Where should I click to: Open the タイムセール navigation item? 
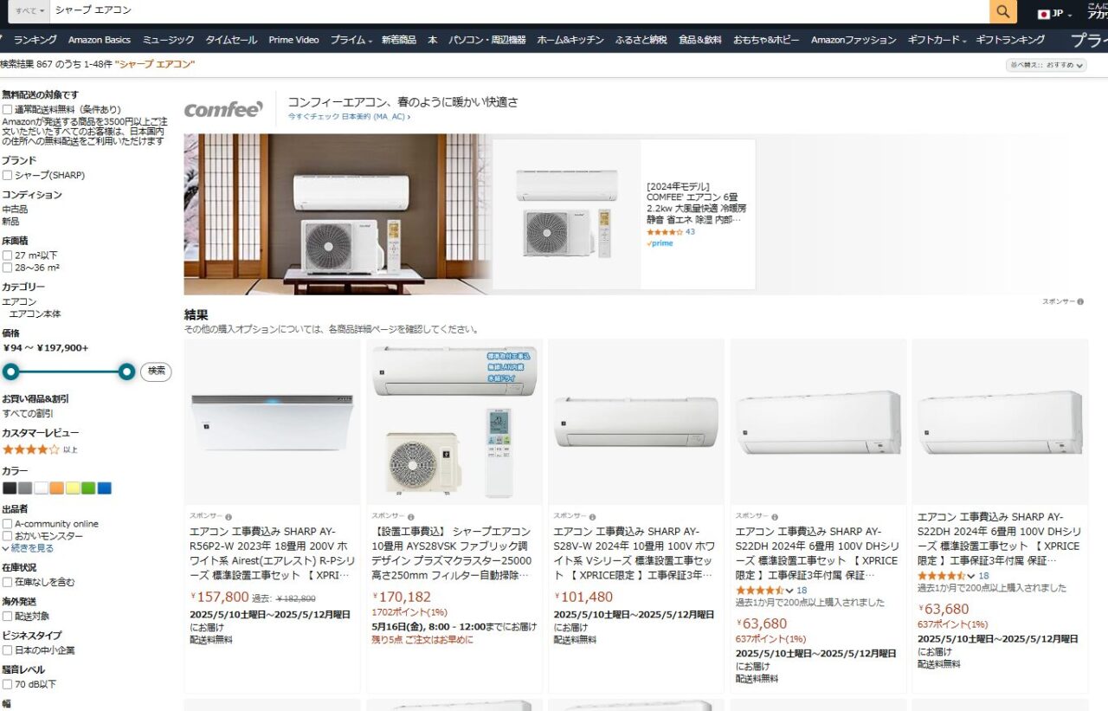(x=231, y=40)
